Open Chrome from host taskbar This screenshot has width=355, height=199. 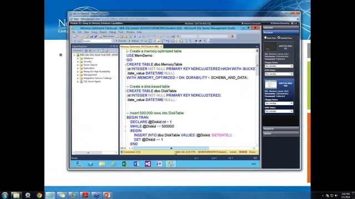point(39,195)
